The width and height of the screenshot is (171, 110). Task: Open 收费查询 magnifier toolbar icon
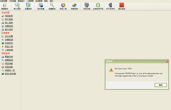52,6
